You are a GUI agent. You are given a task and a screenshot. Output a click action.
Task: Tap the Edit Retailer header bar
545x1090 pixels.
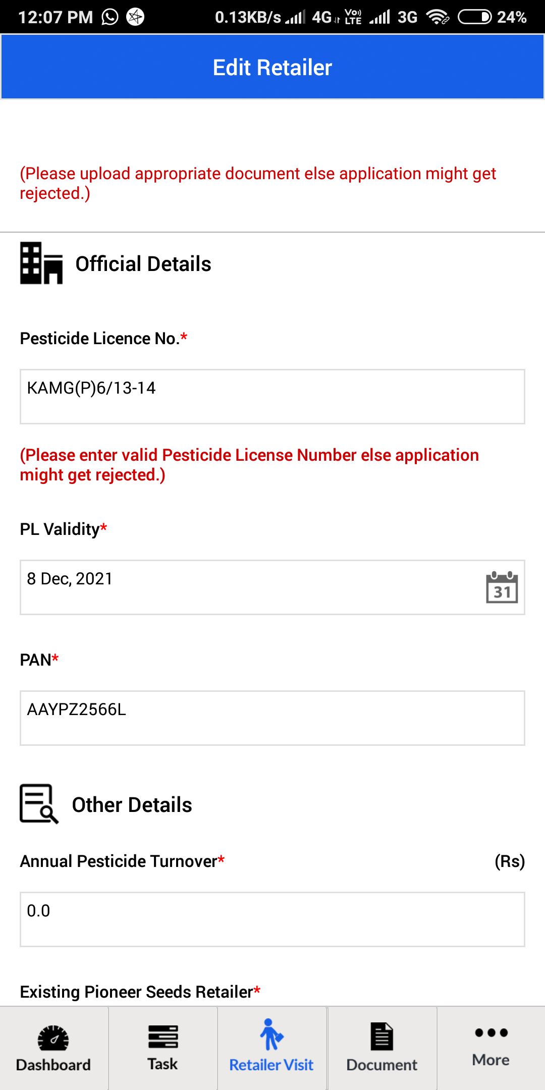tap(272, 67)
